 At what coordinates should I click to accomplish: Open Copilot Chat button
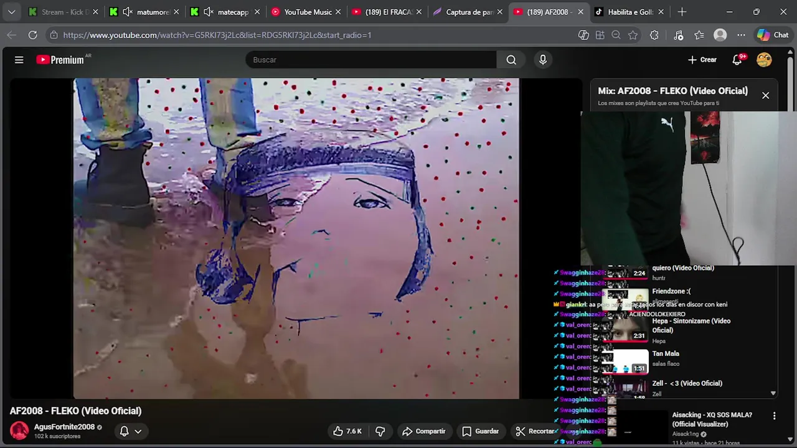pos(773,35)
